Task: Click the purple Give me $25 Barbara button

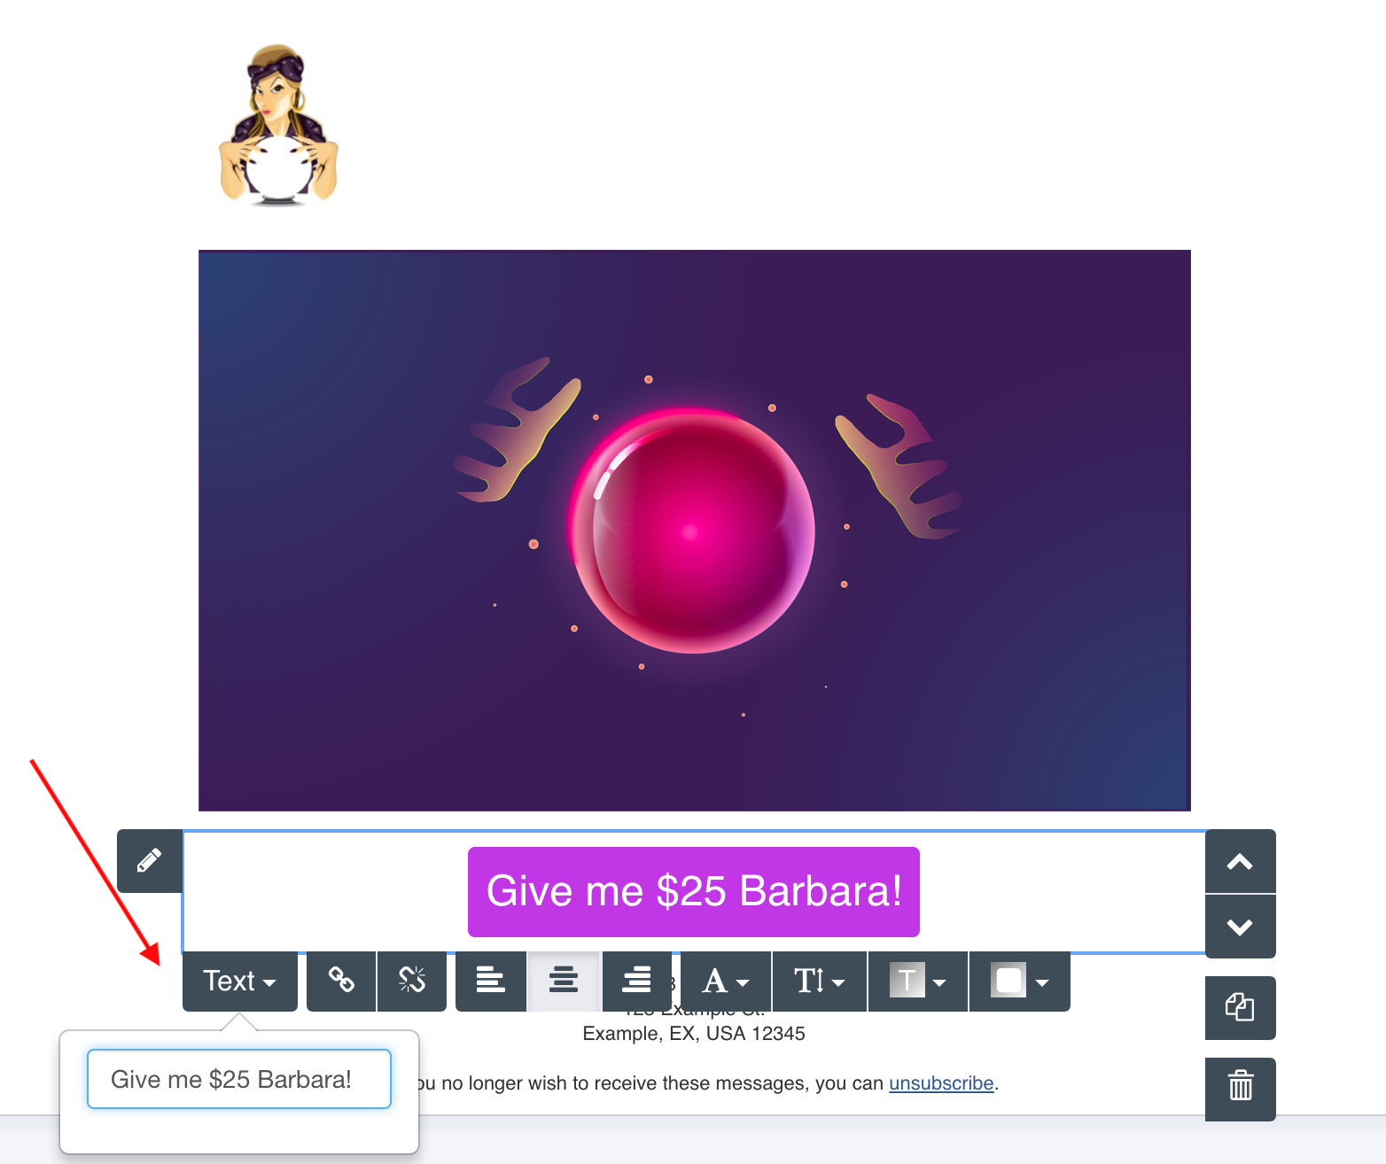Action: 694,891
